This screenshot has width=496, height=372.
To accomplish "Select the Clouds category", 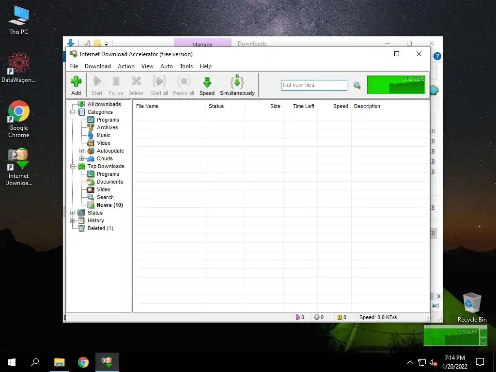I will (105, 158).
